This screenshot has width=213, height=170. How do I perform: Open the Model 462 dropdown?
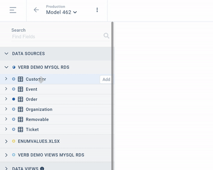61,12
